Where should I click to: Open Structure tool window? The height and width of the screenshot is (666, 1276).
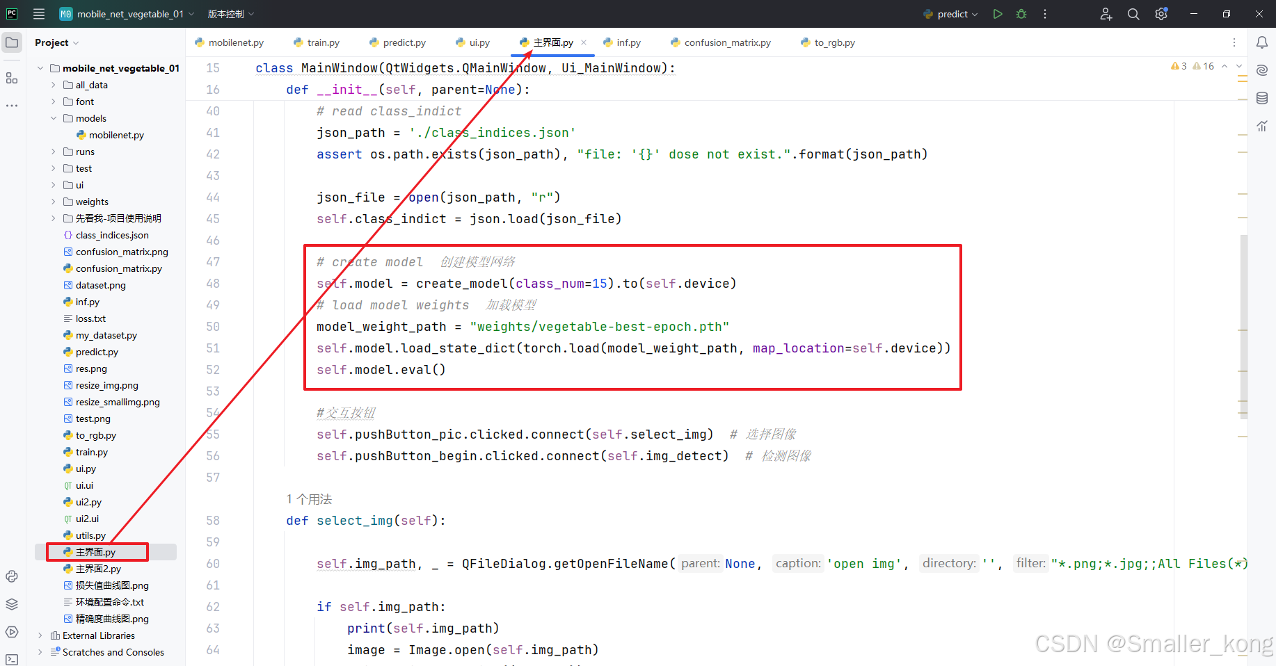12,78
